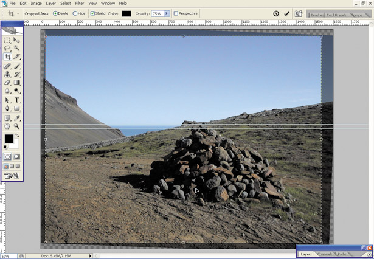This screenshot has width=374, height=259.
Task: Switch to the Layers tab
Action: tap(306, 254)
